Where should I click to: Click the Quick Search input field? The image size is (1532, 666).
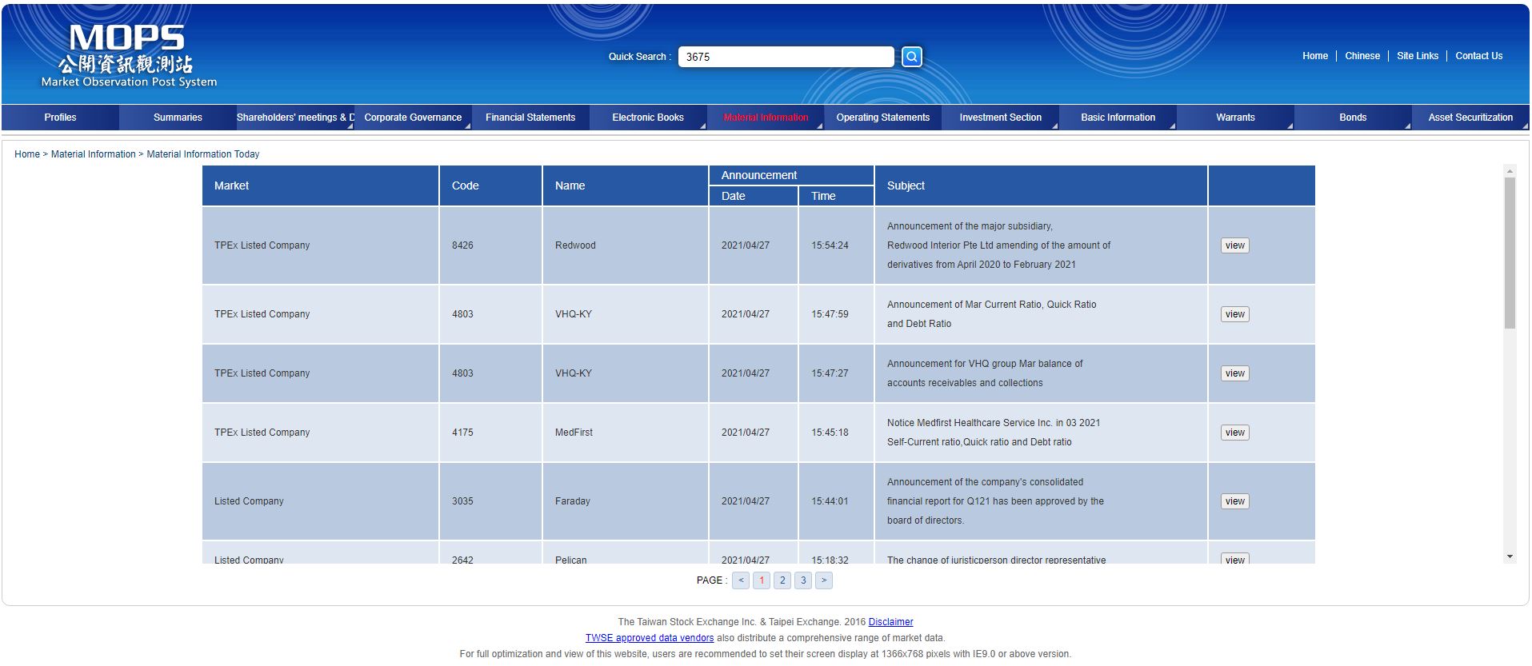786,57
